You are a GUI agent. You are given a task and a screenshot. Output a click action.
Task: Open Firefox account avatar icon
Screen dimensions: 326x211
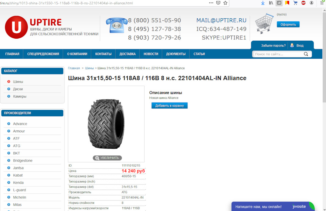(x=311, y=3)
